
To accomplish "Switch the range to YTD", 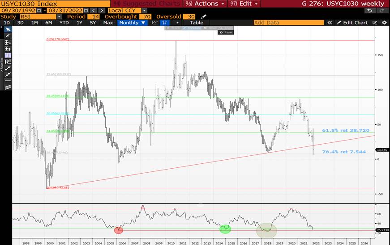I will (x=64, y=22).
